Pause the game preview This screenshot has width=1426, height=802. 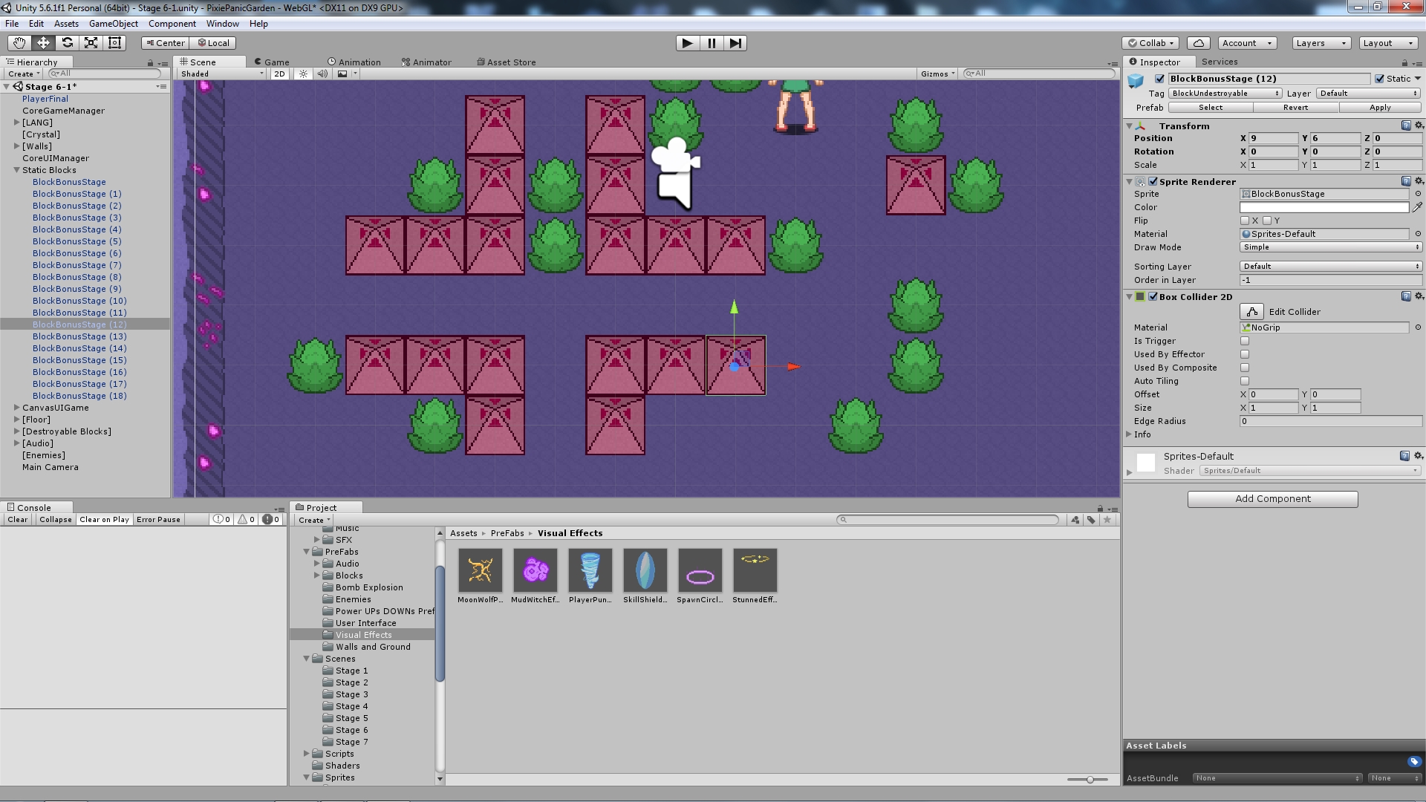(712, 43)
